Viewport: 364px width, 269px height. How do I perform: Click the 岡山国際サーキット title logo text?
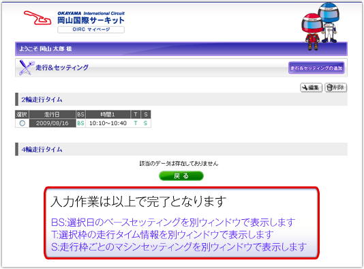pyautogui.click(x=91, y=20)
